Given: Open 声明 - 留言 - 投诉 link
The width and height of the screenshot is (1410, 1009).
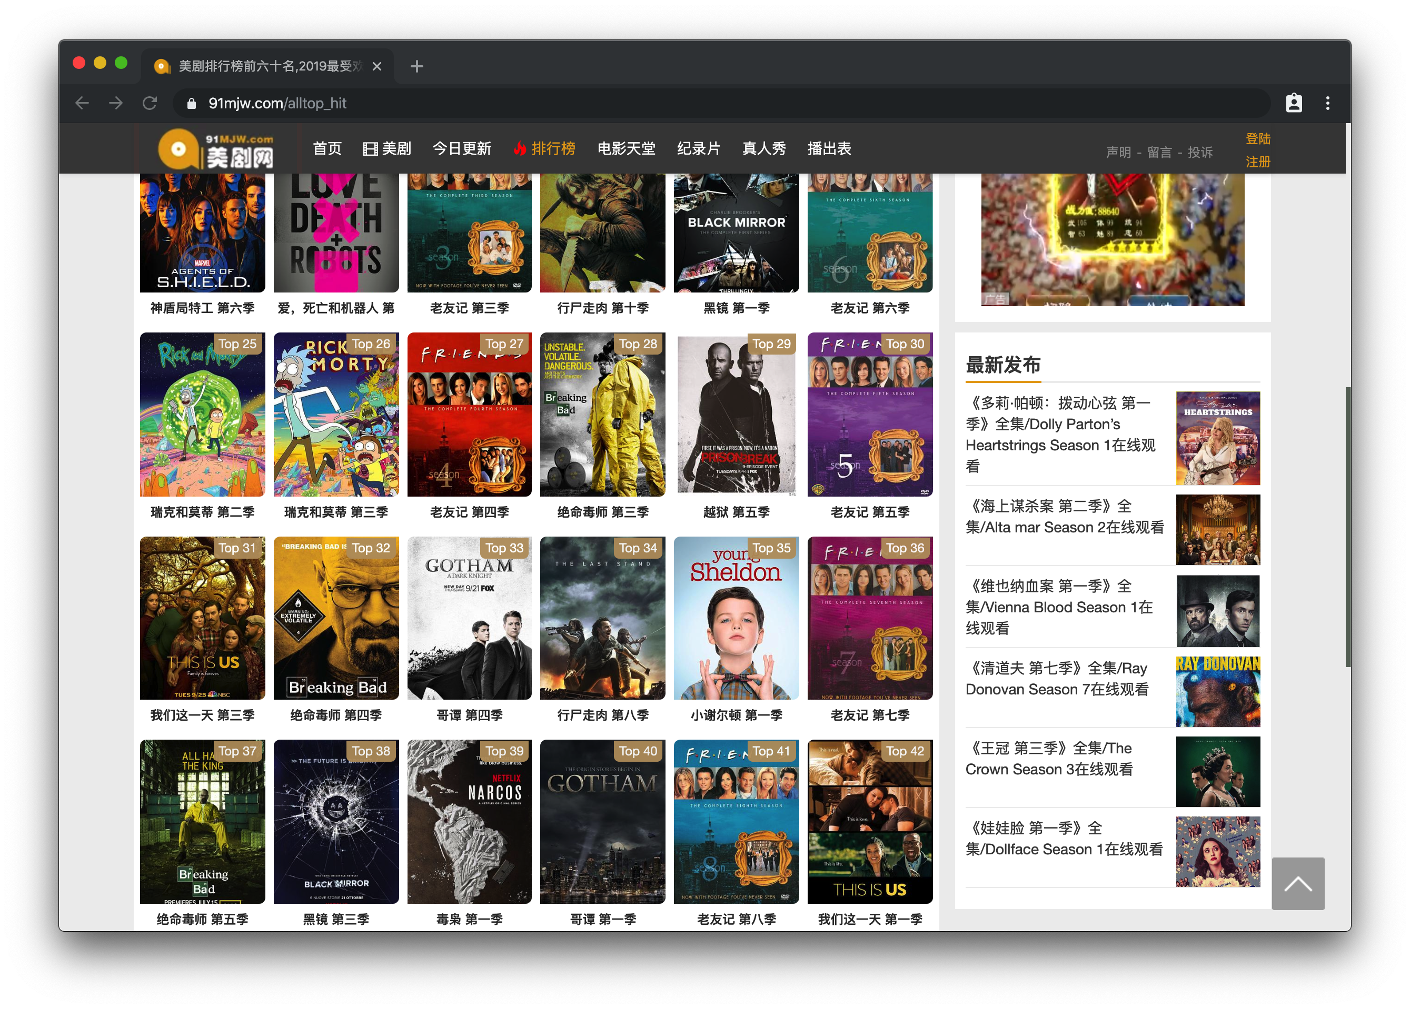Looking at the screenshot, I should [x=1159, y=152].
